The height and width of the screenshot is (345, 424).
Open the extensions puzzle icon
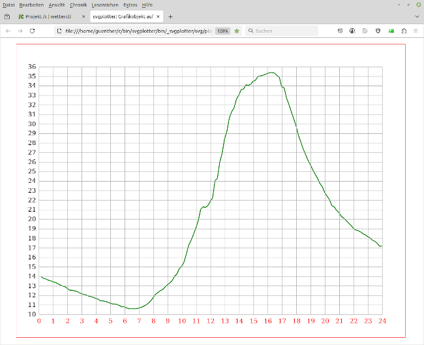pos(404,31)
